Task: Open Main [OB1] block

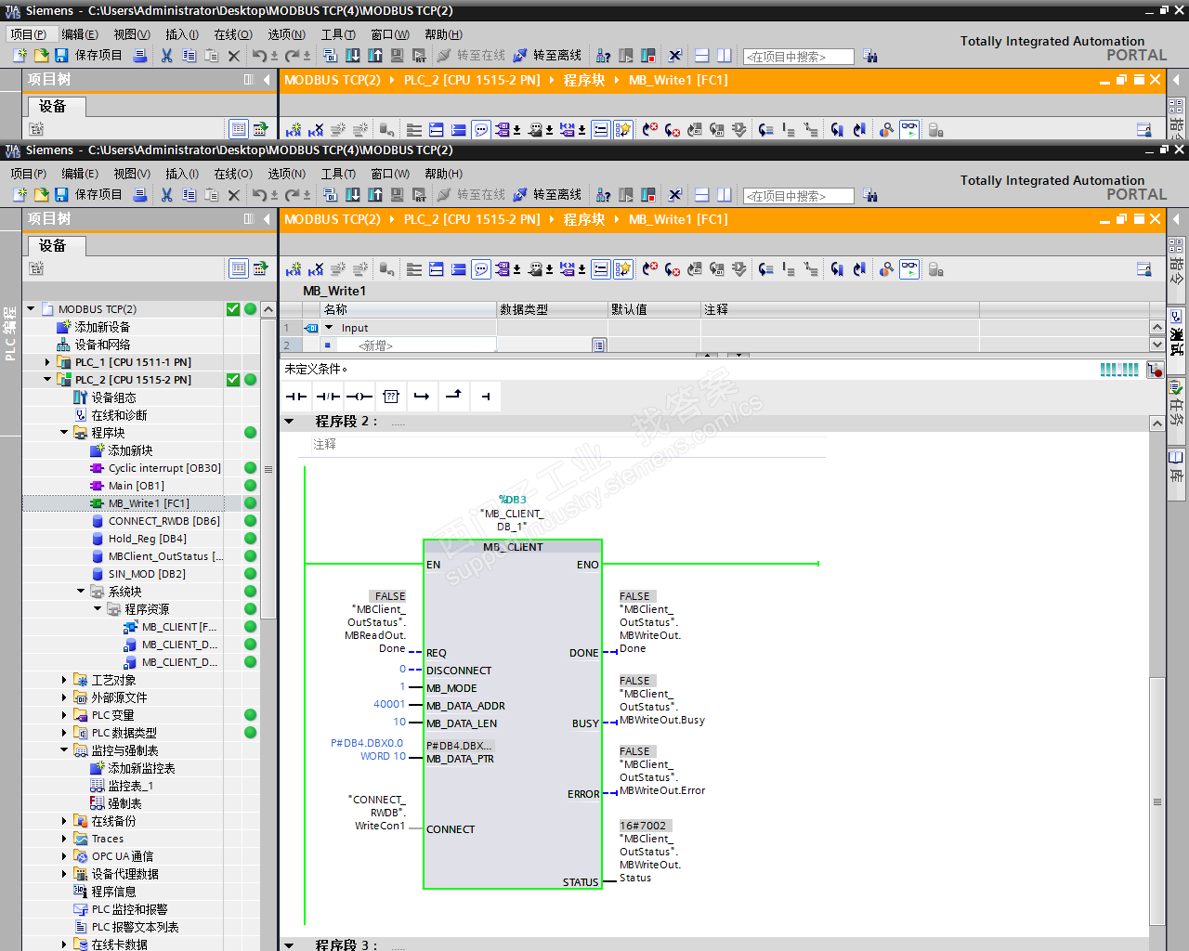Action: tap(136, 486)
